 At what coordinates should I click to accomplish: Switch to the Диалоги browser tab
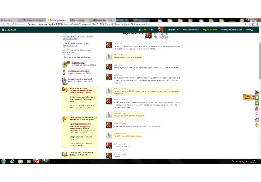[x=10, y=20]
